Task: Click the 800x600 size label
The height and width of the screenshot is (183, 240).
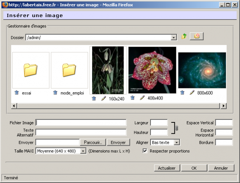Action: 205,93
